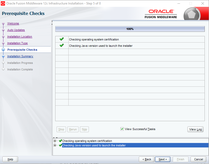Click the Next button

(x=163, y=159)
